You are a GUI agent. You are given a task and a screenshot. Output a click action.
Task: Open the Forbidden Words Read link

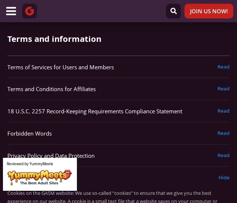(x=223, y=133)
